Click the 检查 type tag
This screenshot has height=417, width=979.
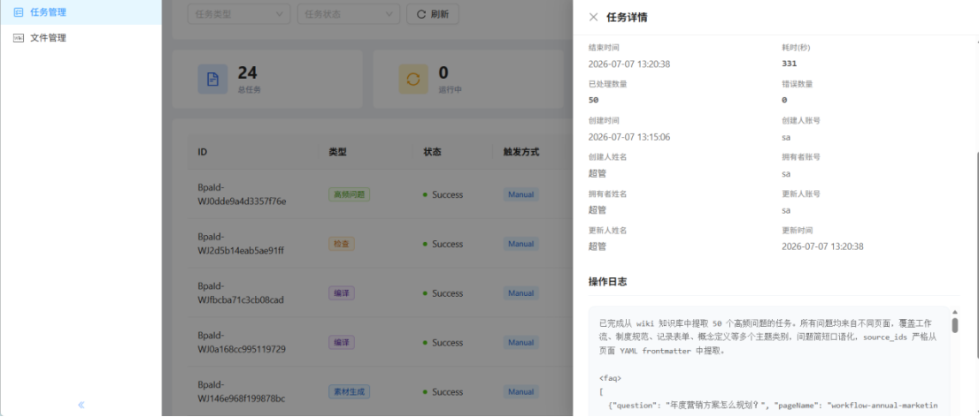pos(342,244)
